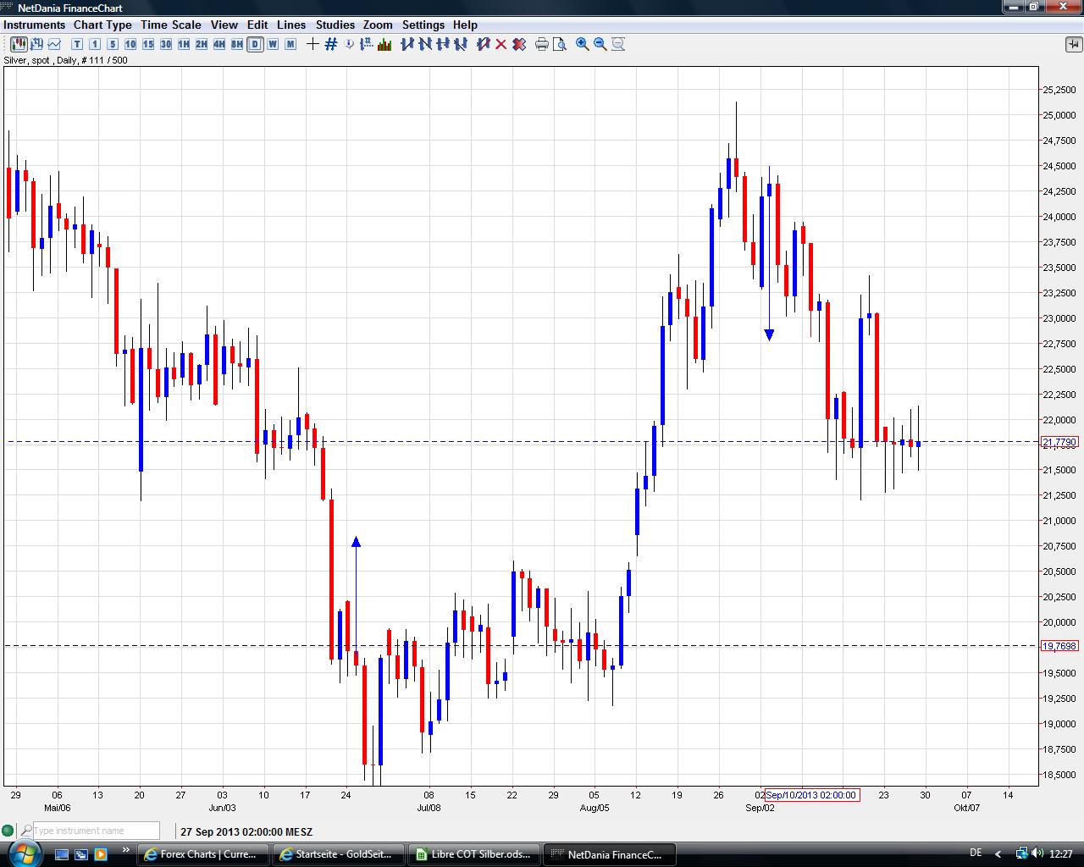Click the dotted-line bars icon after the info balloon
Image resolution: width=1084 pixels, height=867 pixels.
[x=367, y=44]
